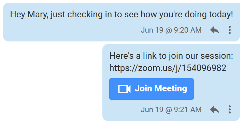Open the zoom.us/j/154096982 link
This screenshot has height=125, width=243.
(x=168, y=68)
